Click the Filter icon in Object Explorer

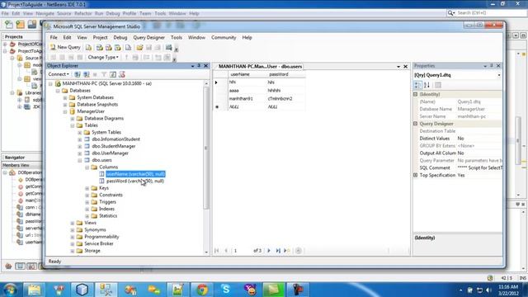(104, 74)
